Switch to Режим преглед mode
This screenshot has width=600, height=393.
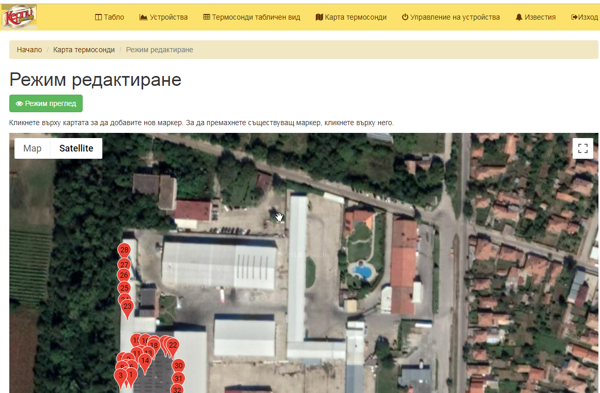46,103
